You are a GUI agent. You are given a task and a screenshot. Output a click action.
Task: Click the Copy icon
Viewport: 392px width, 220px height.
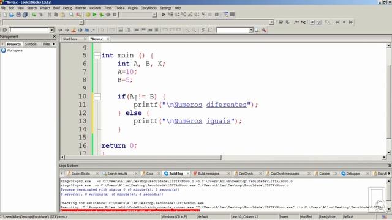tap(56, 15)
